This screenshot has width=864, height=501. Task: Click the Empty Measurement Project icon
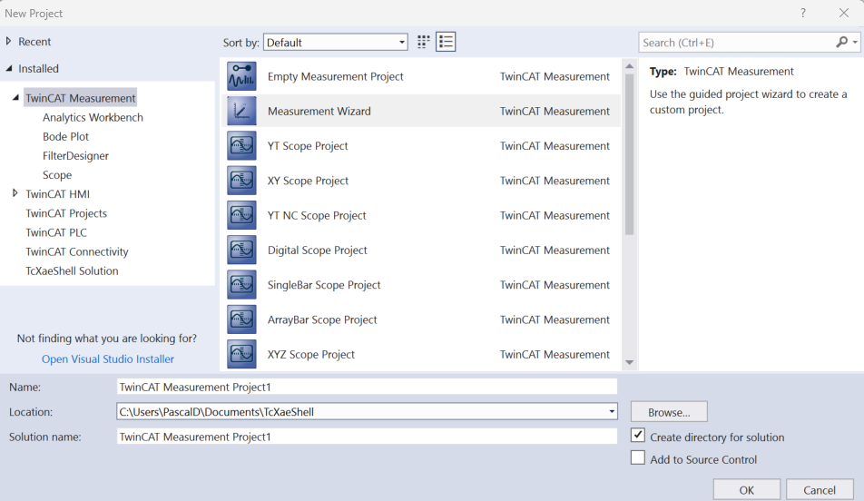tap(241, 76)
